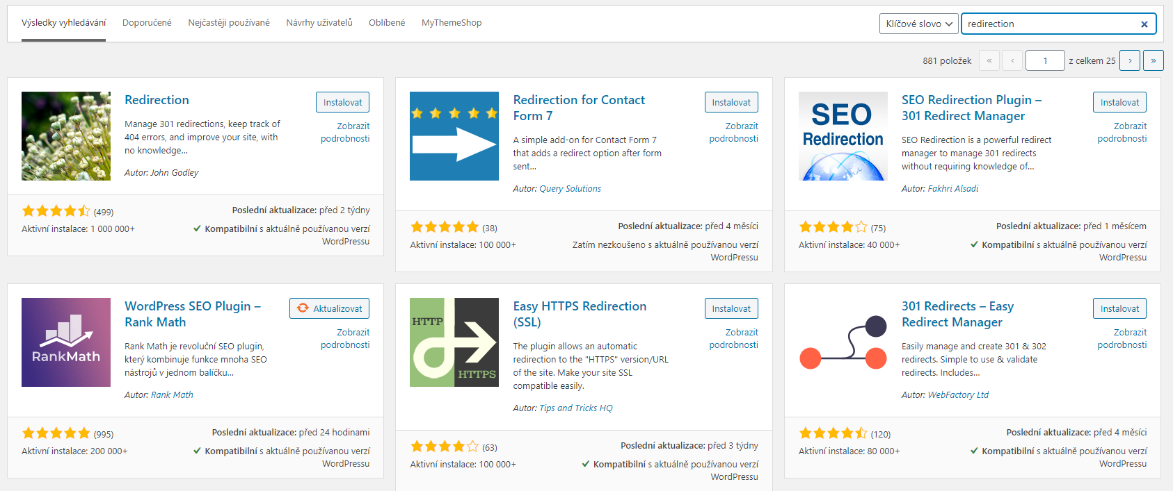The image size is (1173, 491).
Task: View details of 301 Redirects plugin
Action: click(x=1122, y=338)
